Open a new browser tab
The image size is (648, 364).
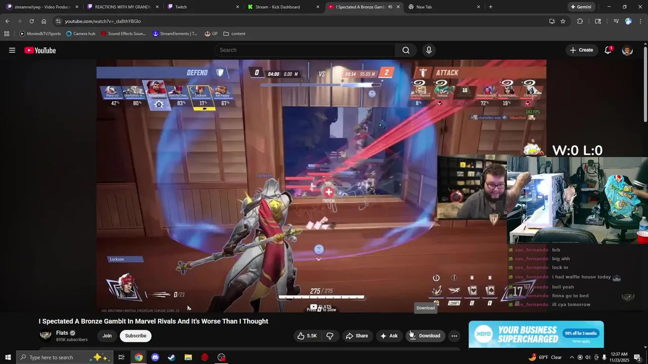pyautogui.click(x=491, y=7)
